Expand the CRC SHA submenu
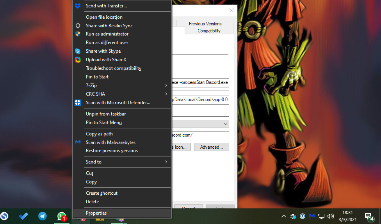381x224 pixels. tap(122, 94)
